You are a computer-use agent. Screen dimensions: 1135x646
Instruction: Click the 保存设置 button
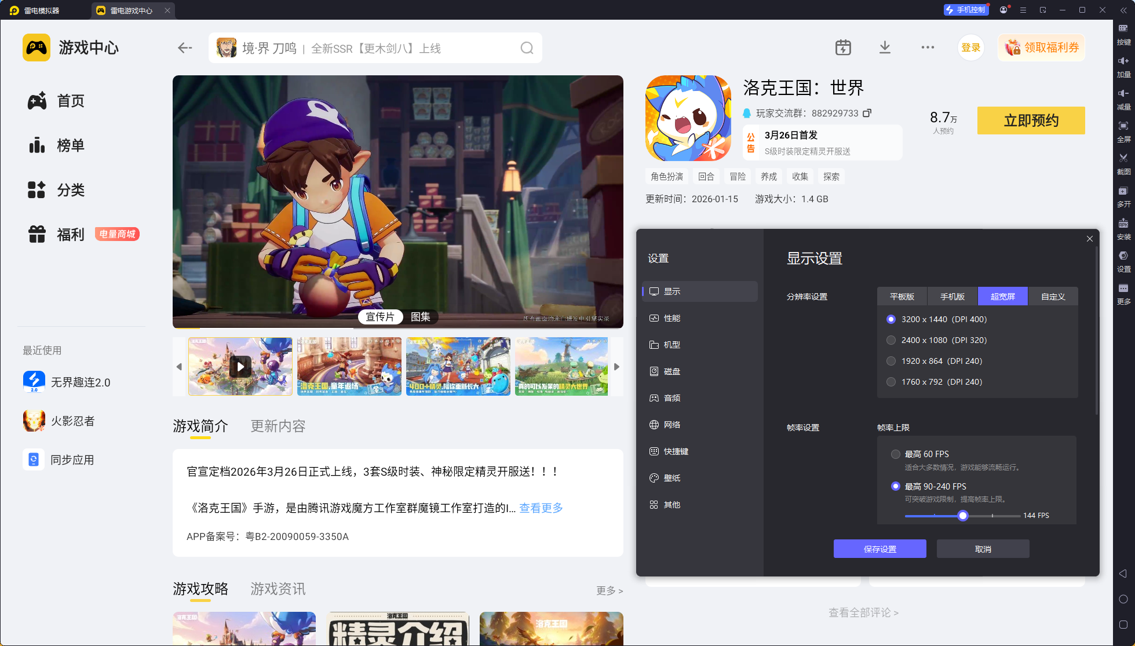click(x=879, y=549)
